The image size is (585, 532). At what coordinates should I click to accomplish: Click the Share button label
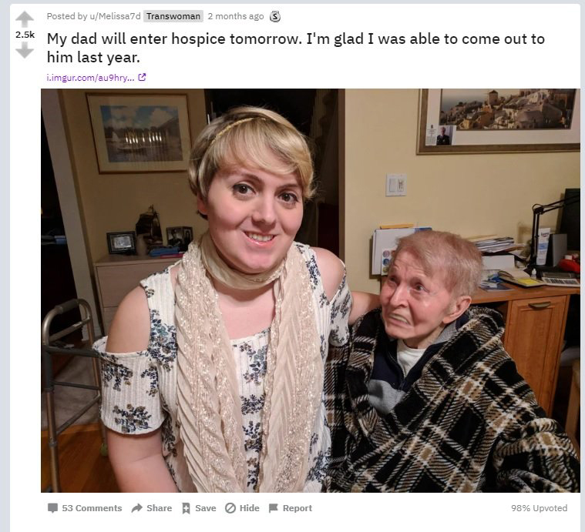point(160,508)
